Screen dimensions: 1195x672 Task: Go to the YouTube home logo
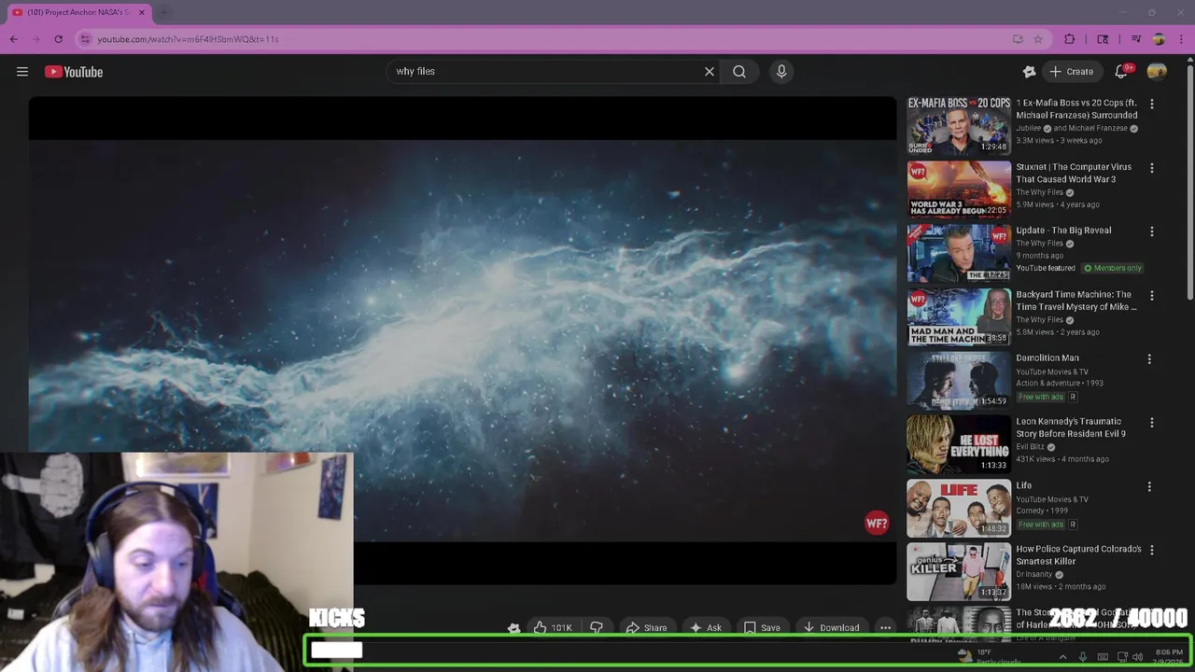tap(74, 72)
